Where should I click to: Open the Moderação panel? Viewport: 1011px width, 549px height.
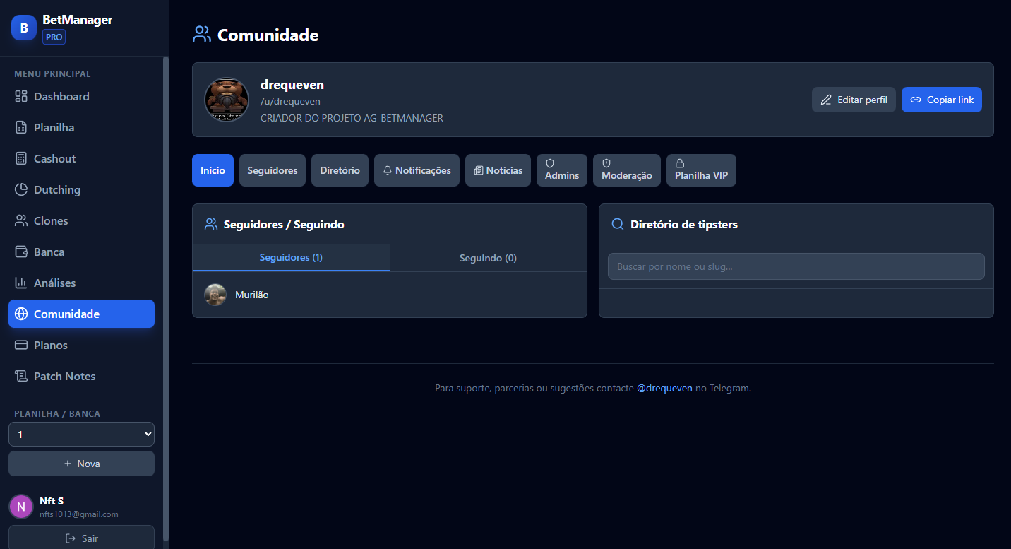coord(626,170)
